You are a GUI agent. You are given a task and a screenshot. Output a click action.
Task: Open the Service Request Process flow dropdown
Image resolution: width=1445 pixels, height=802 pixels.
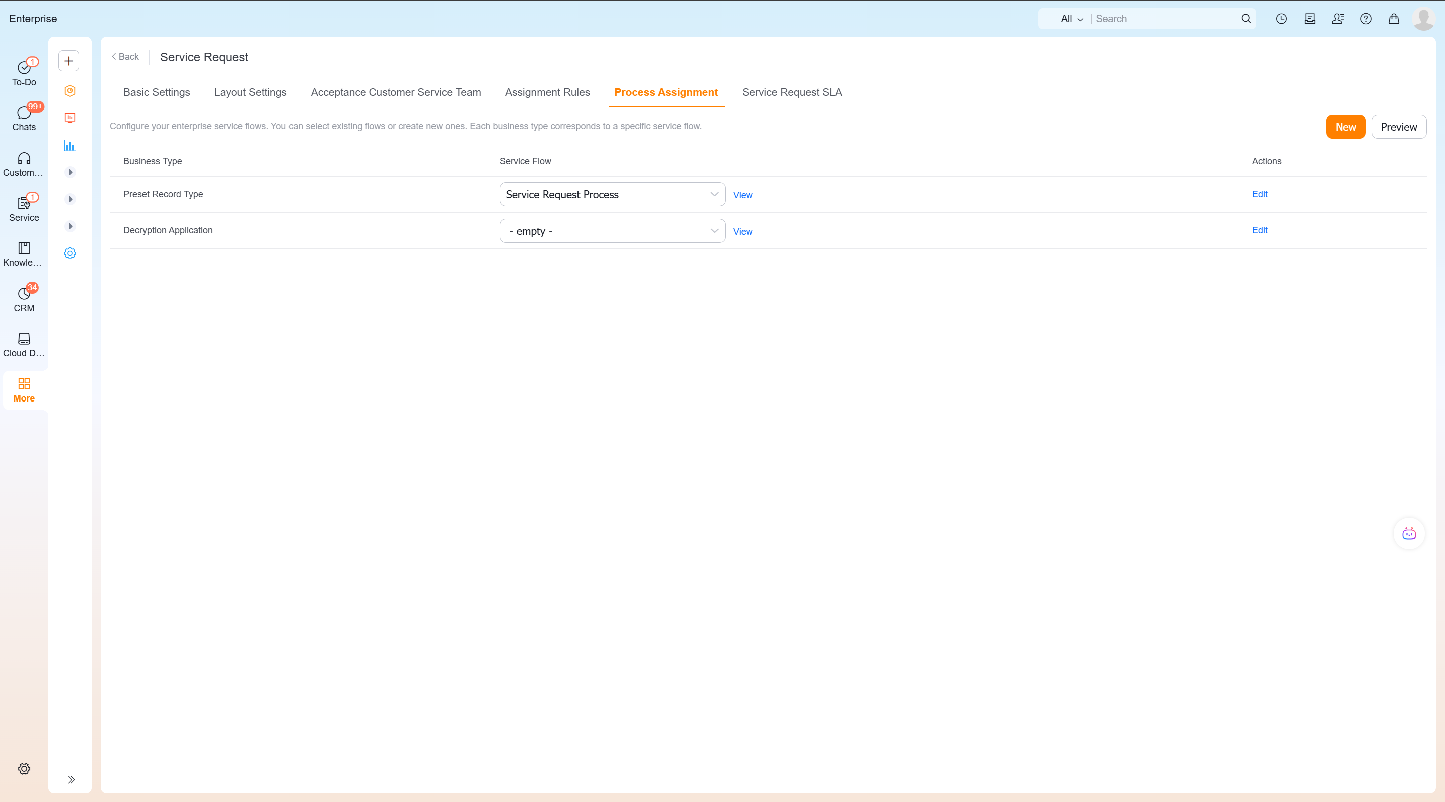point(612,194)
